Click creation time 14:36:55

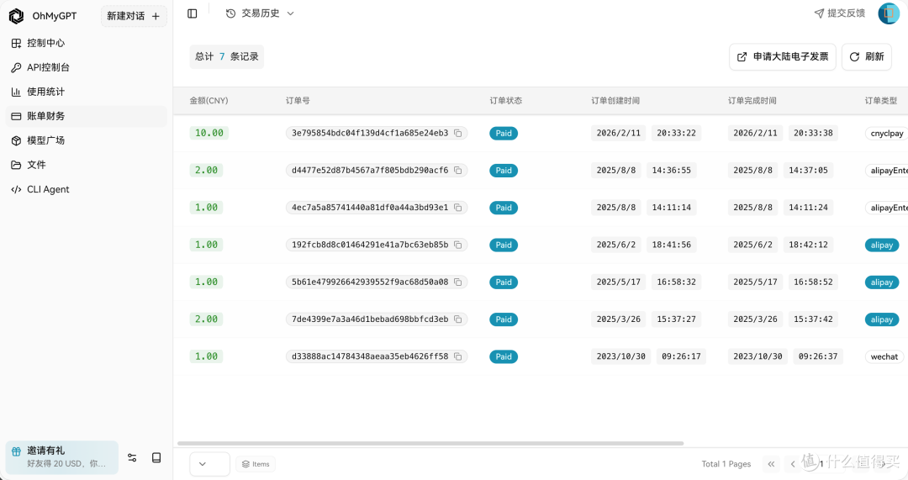pos(671,171)
